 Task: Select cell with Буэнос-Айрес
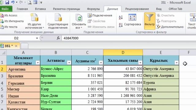coord(56,69)
